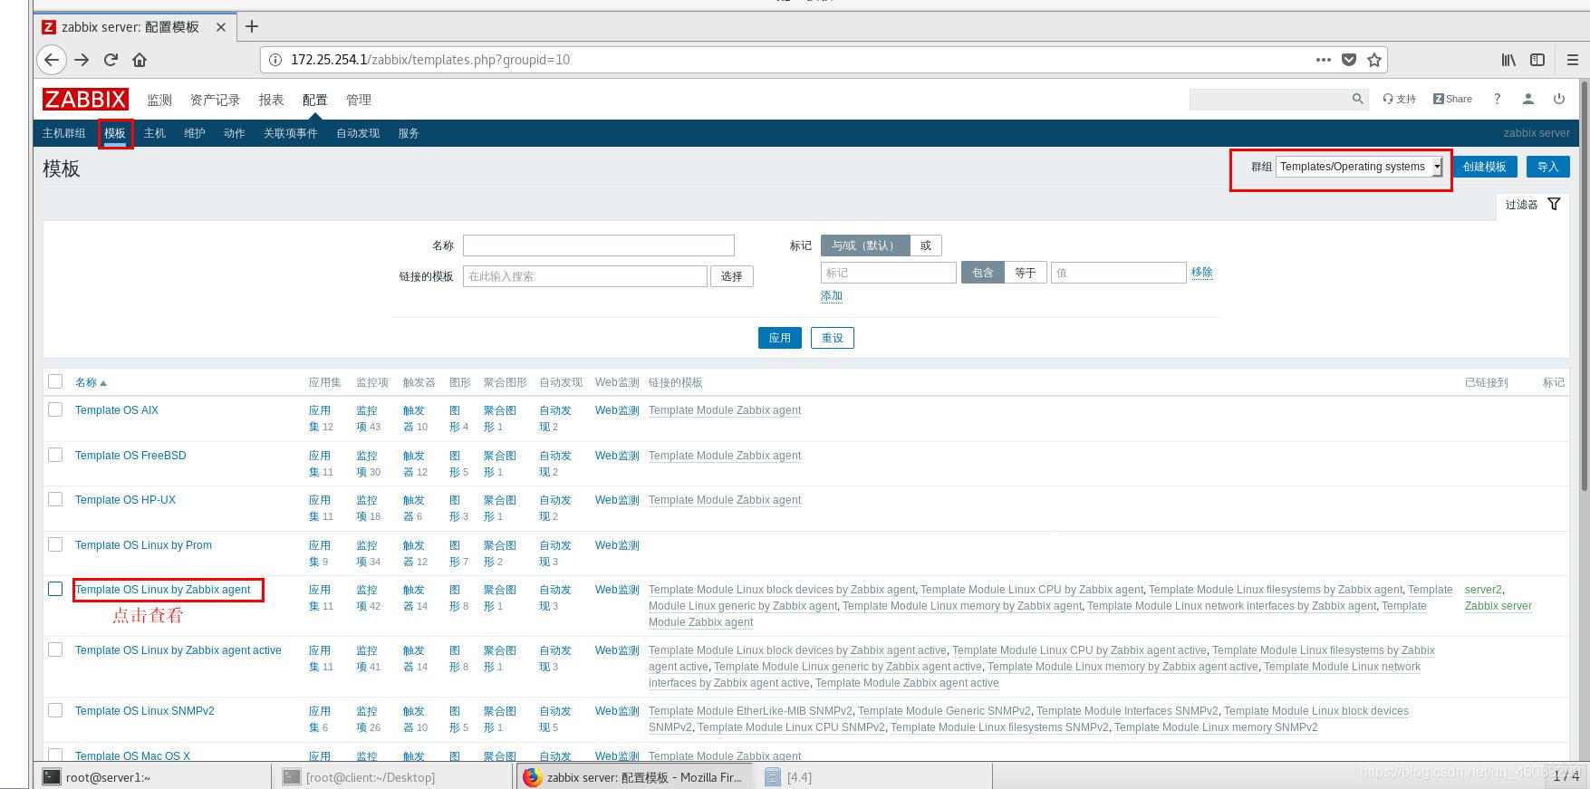Open the 群组 Templates/Operating systems dropdown
Image resolution: width=1590 pixels, height=789 pixels.
(x=1359, y=167)
